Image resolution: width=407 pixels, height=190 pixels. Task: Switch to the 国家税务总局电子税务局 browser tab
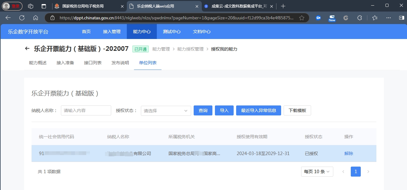83,6
